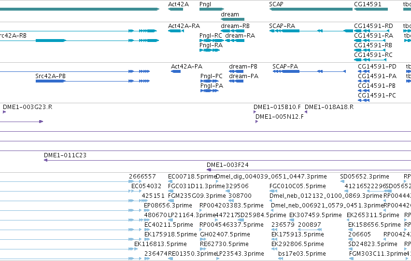411x261 pixels.
Task: Select the EK158656.5prime EST label
Action: pos(374,225)
